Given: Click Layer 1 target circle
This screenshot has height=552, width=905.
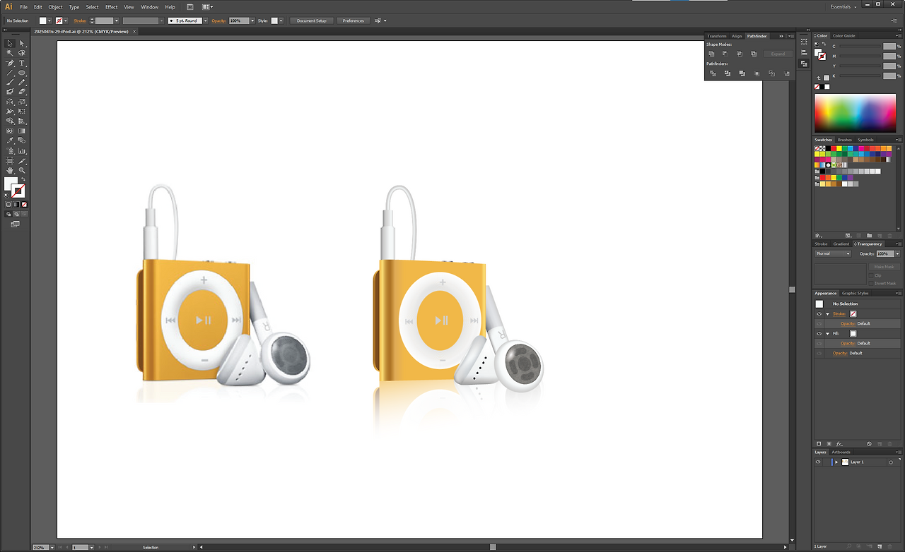Looking at the screenshot, I should 891,462.
